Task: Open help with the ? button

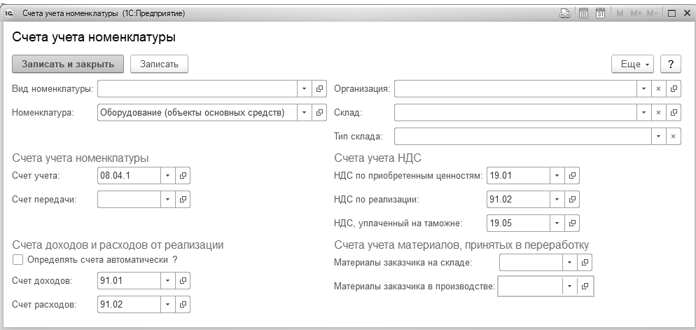Action: tap(671, 64)
